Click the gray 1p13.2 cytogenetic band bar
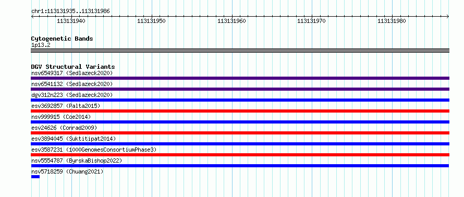 point(240,51)
